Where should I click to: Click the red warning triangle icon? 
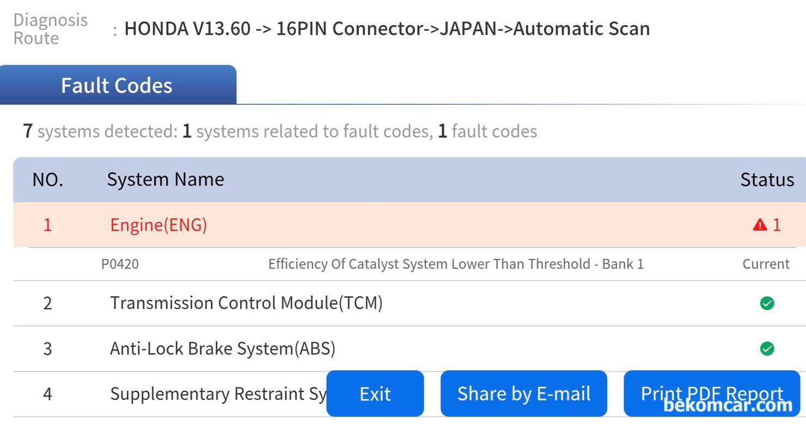tap(760, 225)
